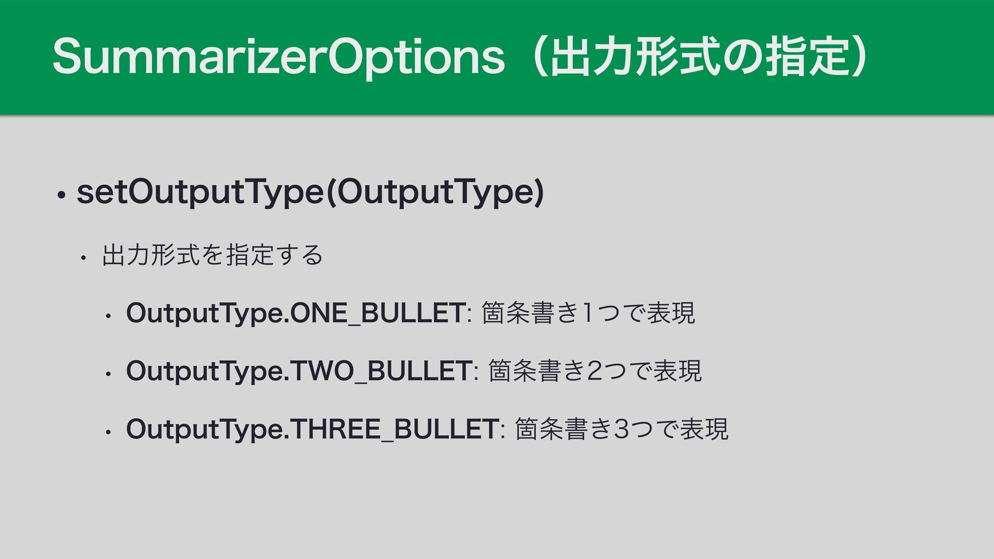Click the "OutputType.THREE_BULLET" text

312,430
